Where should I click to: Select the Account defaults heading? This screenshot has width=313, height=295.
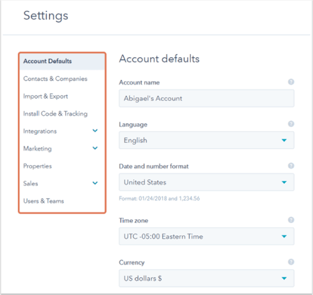click(x=159, y=59)
